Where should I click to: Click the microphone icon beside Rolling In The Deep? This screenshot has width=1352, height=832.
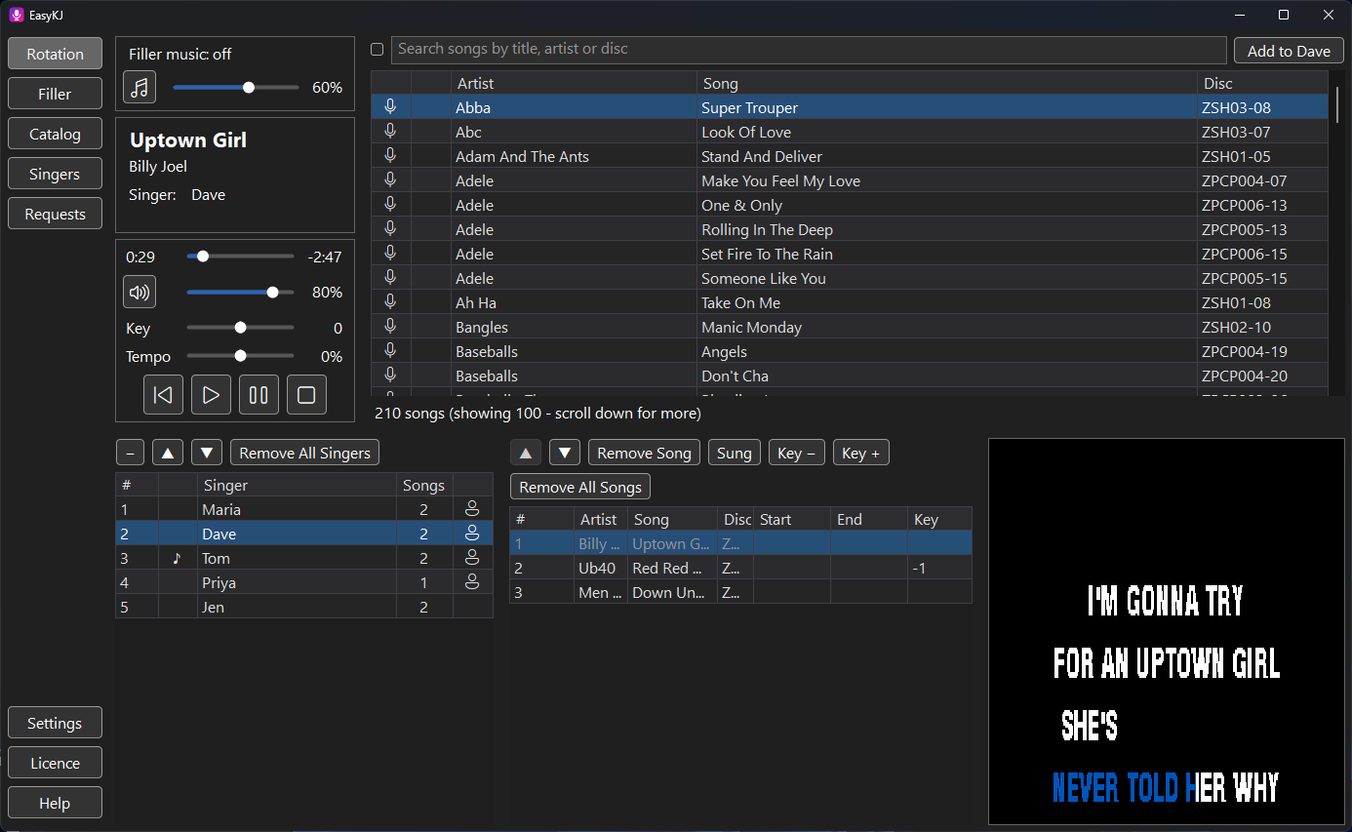(x=390, y=229)
